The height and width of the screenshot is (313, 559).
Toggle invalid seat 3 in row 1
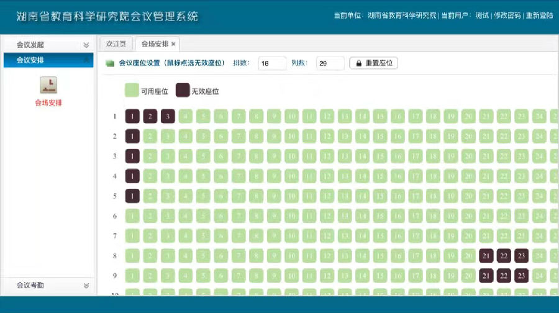point(168,116)
